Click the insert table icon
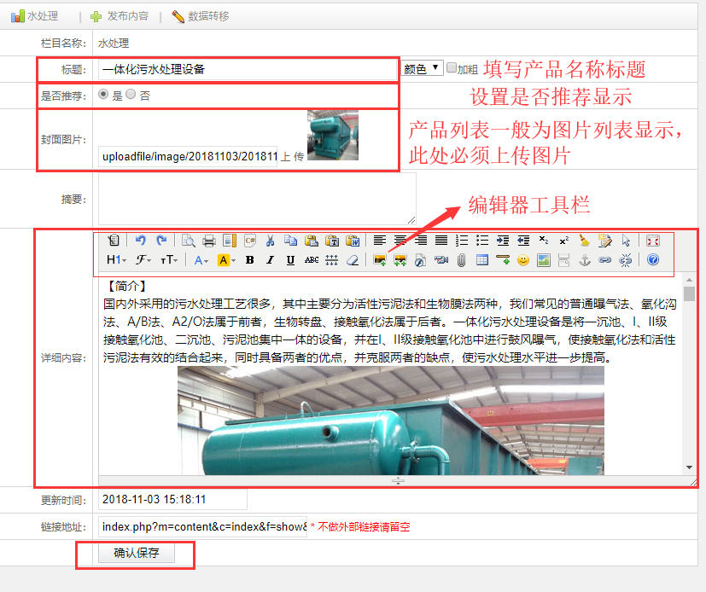 (x=482, y=260)
